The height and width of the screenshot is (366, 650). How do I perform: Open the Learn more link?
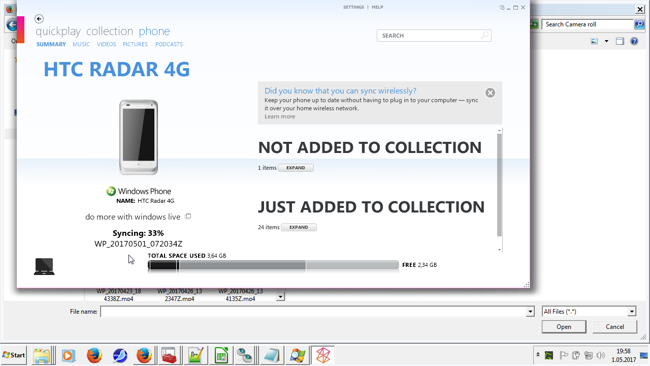pyautogui.click(x=280, y=116)
